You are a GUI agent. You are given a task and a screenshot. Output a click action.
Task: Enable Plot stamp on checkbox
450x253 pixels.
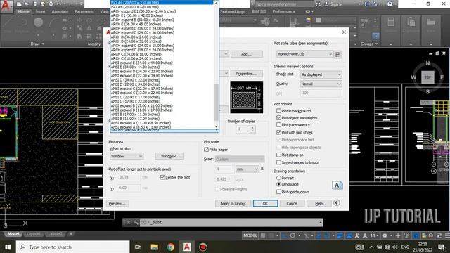coord(278,155)
